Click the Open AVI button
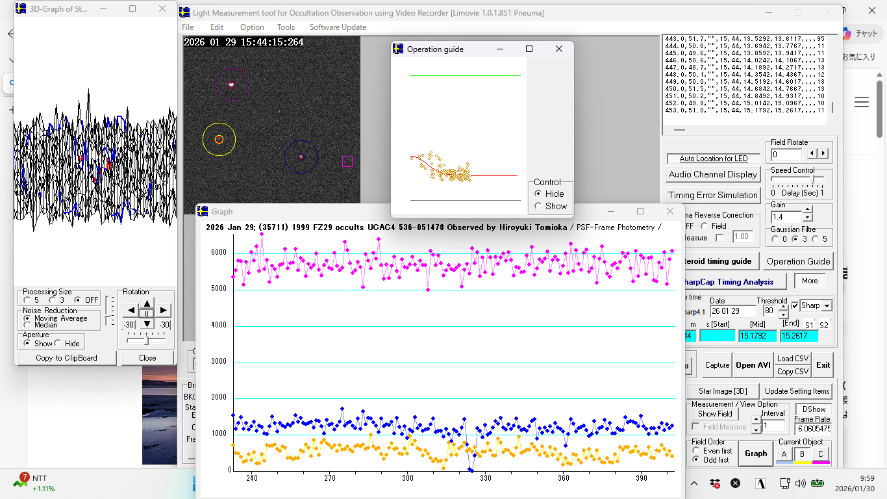Viewport: 887px width, 499px height. click(753, 365)
